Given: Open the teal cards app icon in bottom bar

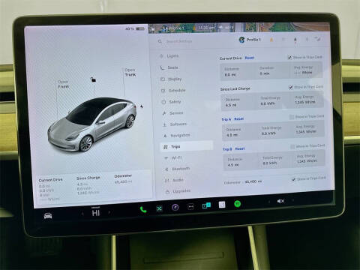Looking at the screenshot, I should point(206,205).
